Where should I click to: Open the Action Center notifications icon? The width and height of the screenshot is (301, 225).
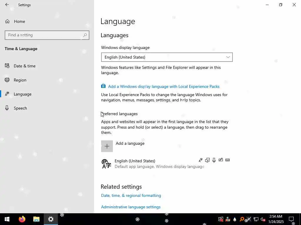[291, 219]
